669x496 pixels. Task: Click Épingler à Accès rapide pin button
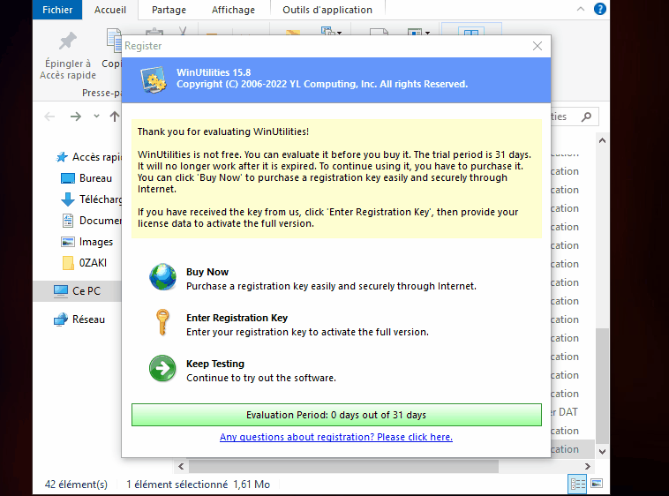(68, 56)
